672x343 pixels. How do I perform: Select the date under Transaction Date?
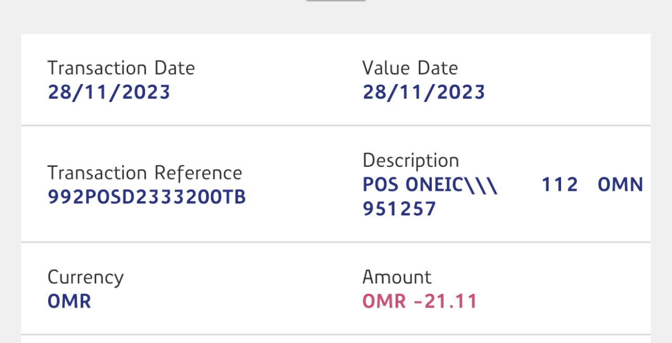(x=109, y=92)
